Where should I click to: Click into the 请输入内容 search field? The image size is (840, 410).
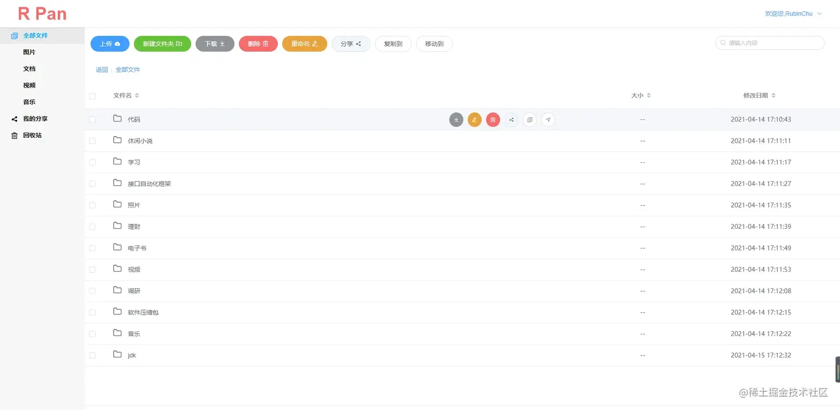click(x=770, y=43)
